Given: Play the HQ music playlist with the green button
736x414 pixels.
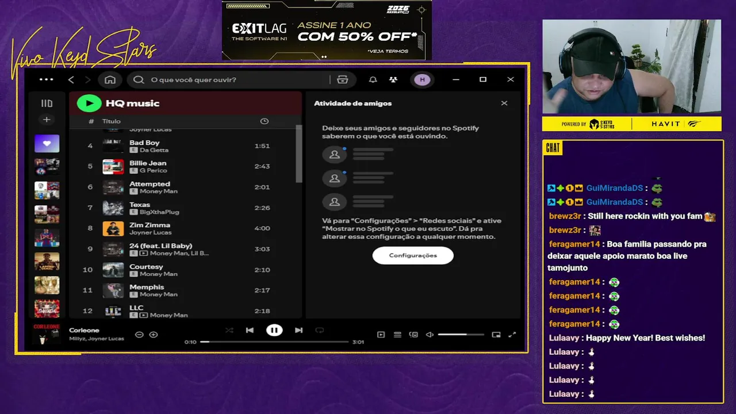Looking at the screenshot, I should (89, 103).
